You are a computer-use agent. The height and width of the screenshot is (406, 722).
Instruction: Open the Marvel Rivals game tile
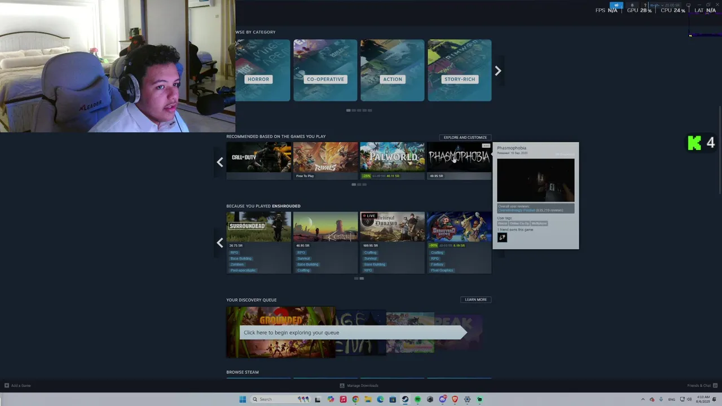click(325, 161)
